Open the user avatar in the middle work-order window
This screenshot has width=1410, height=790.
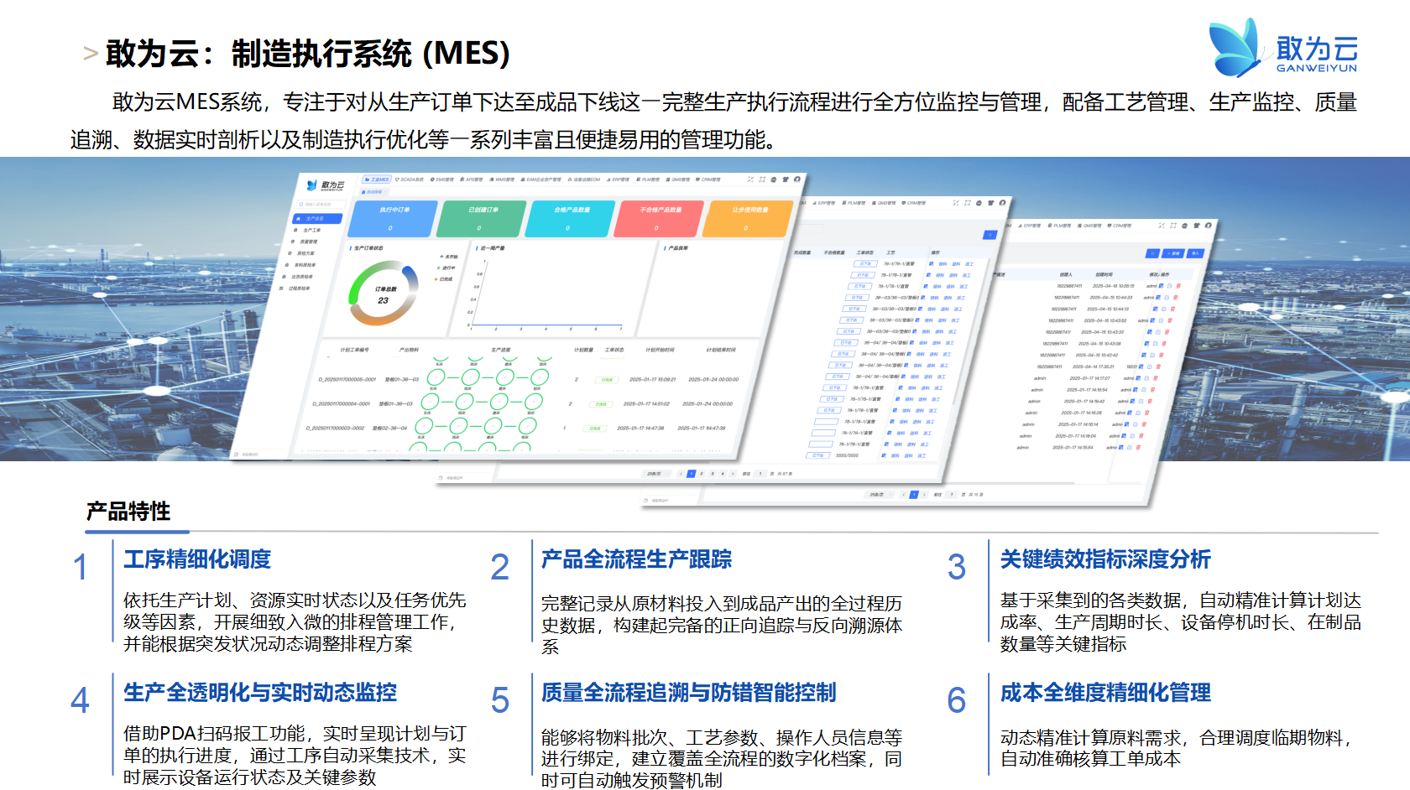point(1002,203)
